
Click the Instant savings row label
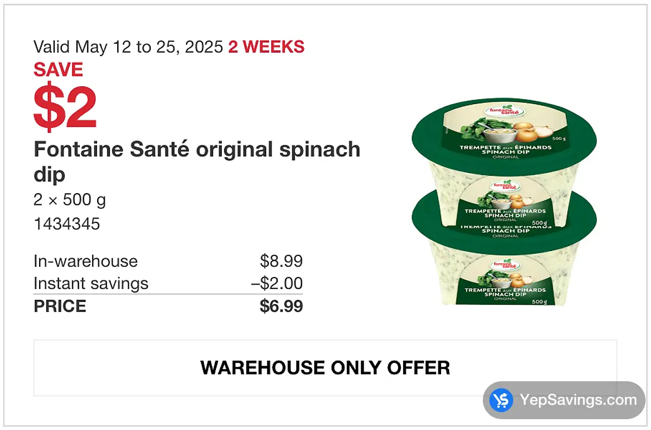91,283
